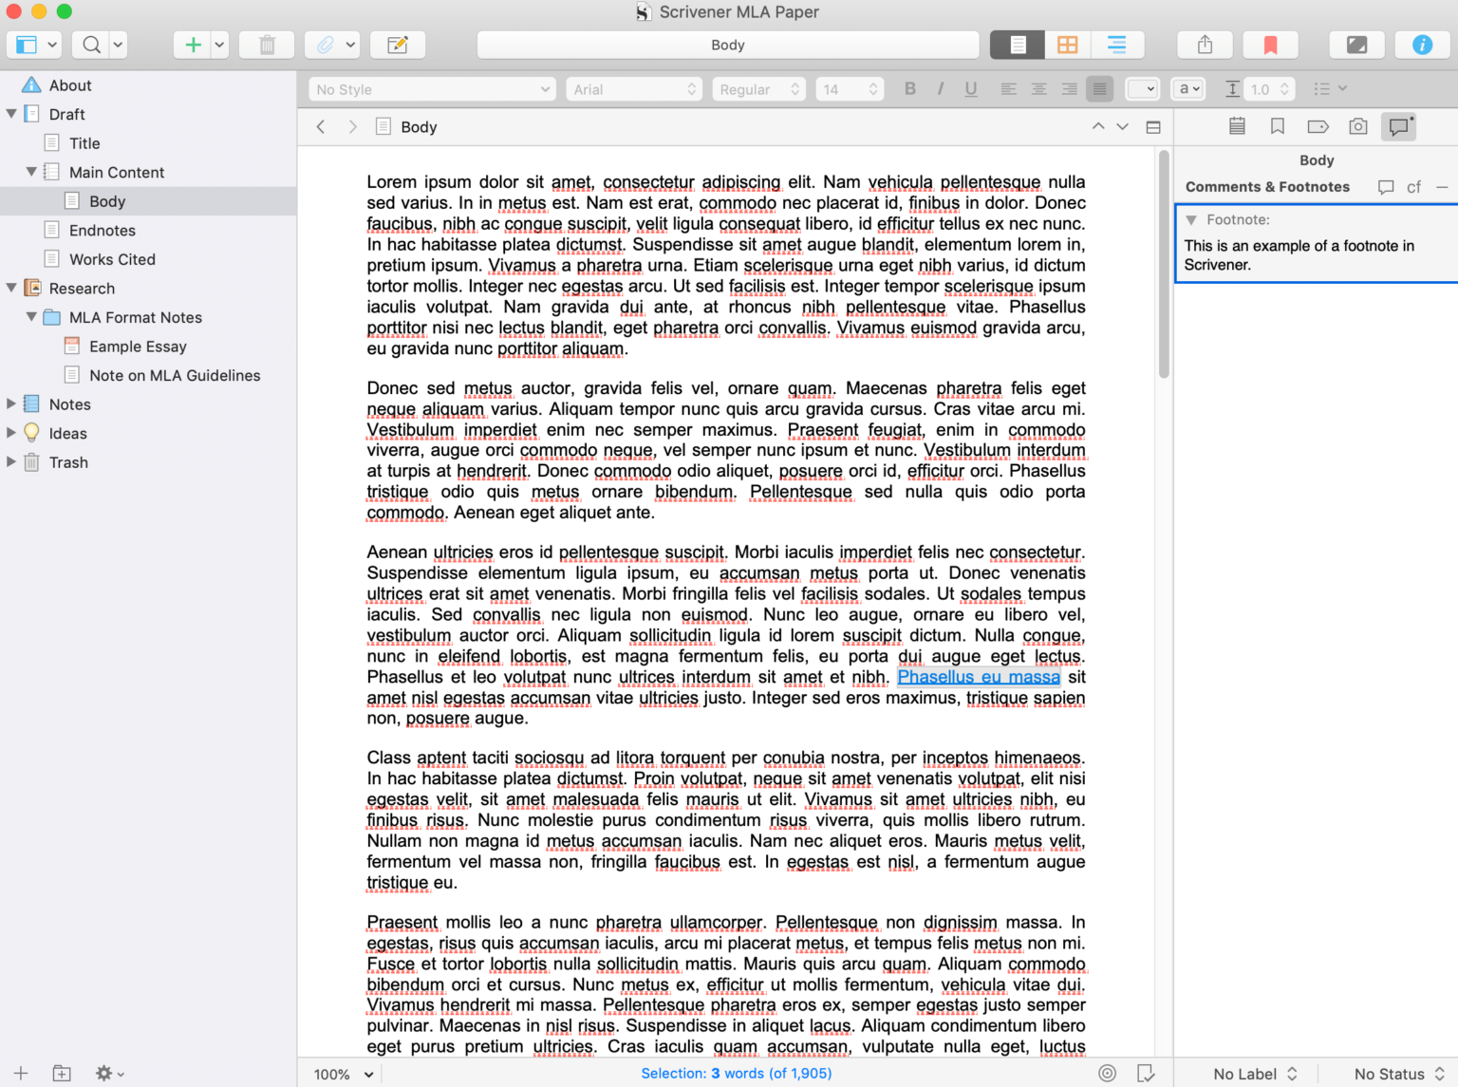Open the Metadata panel in the inspector
The width and height of the screenshot is (1458, 1087).
tap(1318, 125)
